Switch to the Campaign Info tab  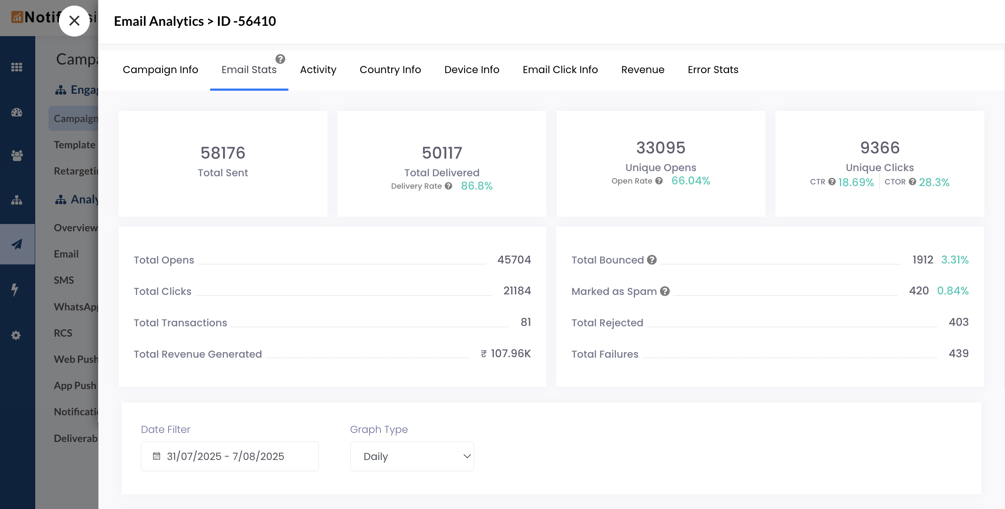160,70
